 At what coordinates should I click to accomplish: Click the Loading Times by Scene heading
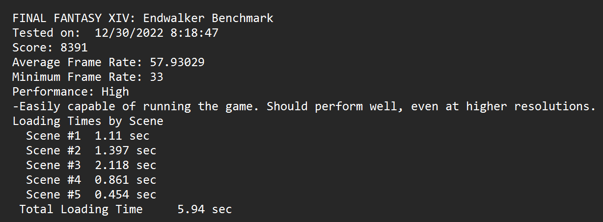88,121
